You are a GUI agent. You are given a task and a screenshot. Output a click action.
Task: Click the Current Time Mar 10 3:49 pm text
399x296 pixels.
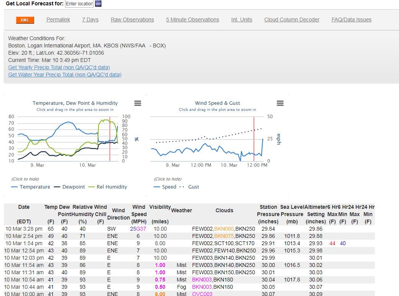point(49,60)
